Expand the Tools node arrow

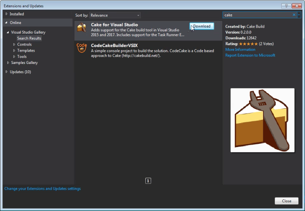point(14,56)
